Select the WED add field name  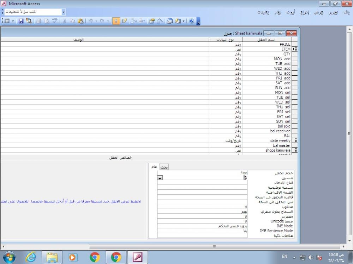click(267, 68)
